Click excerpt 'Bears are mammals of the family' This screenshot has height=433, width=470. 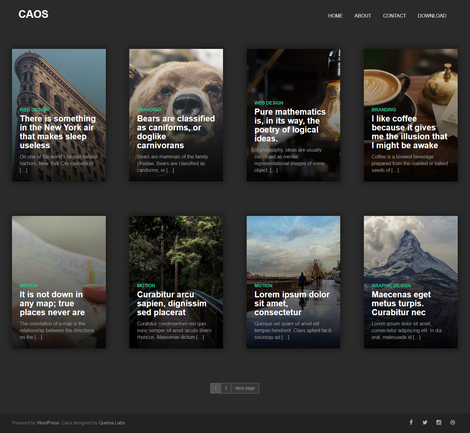click(x=172, y=163)
